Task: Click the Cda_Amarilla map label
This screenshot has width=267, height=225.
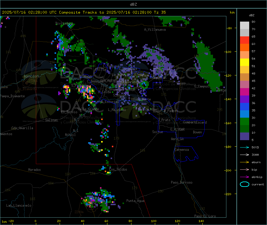Action: click(22, 128)
